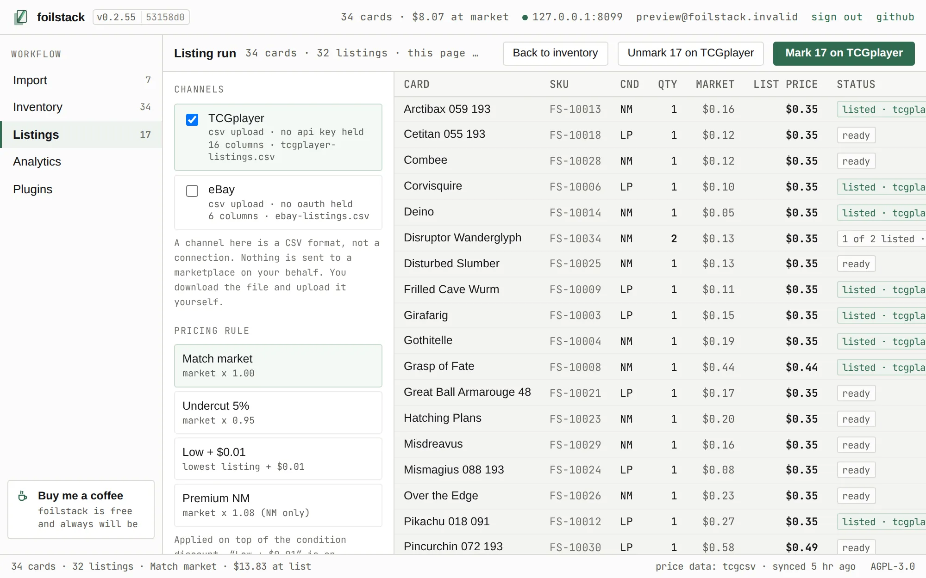
Task: Click SKU FS-10028 for Combee
Action: [x=575, y=161]
